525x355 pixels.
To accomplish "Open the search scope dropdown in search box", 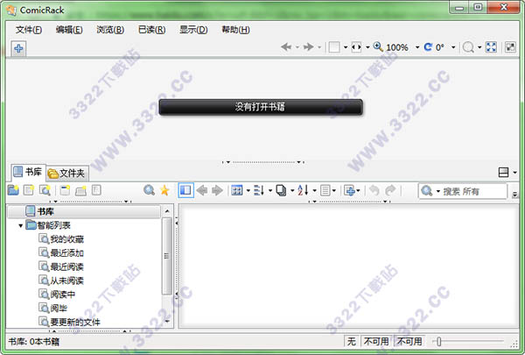I will pyautogui.click(x=437, y=191).
